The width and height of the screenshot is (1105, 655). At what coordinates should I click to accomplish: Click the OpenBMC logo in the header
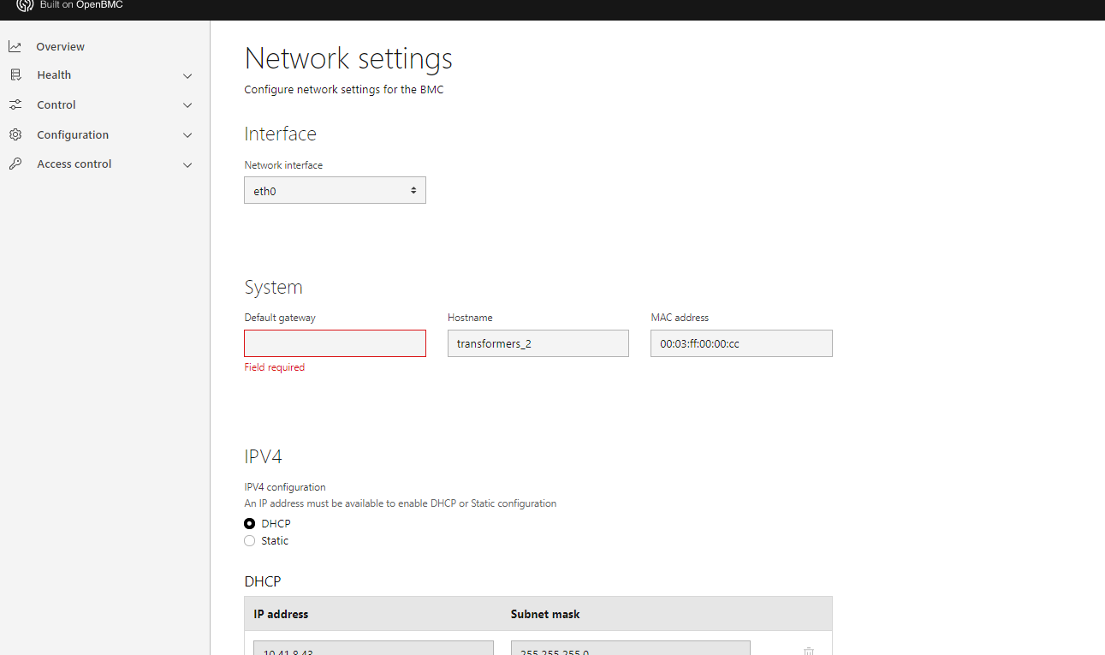click(x=24, y=6)
